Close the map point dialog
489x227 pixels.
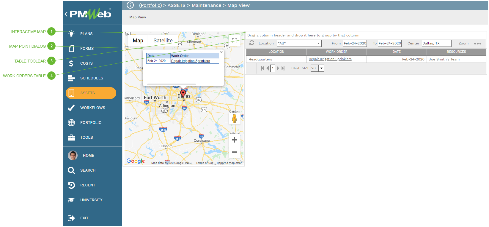221,52
